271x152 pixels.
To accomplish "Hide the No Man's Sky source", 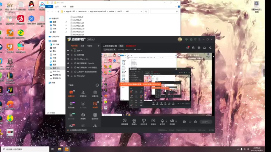I will click(x=68, y=59).
